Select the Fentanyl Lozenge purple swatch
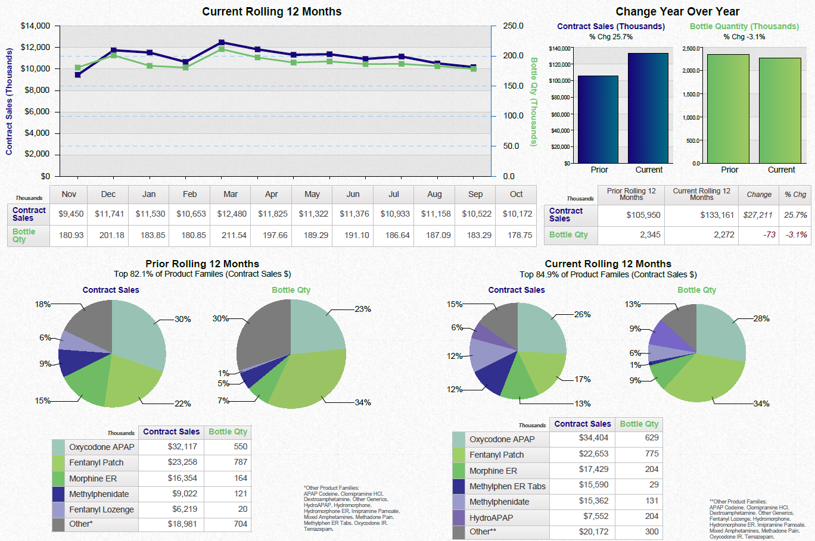The height and width of the screenshot is (541, 815). click(x=57, y=509)
